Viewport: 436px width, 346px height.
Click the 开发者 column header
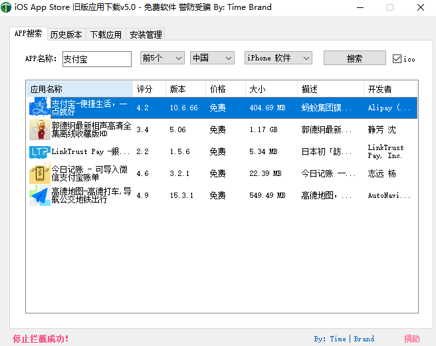click(390, 89)
